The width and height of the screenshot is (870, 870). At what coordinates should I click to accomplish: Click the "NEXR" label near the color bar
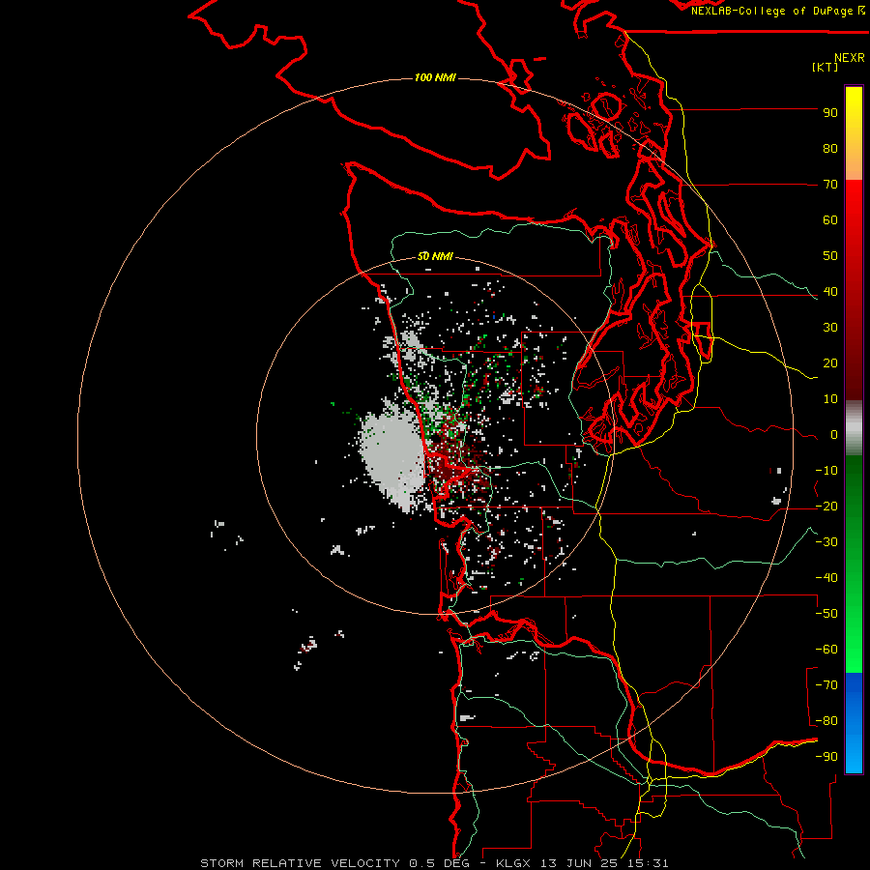tap(850, 58)
